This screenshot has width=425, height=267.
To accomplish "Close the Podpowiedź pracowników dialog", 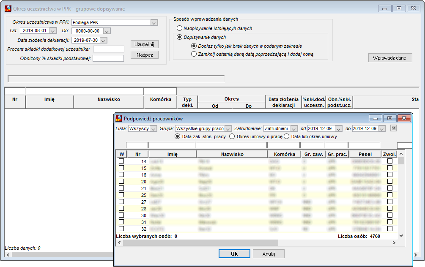I will 404,118.
